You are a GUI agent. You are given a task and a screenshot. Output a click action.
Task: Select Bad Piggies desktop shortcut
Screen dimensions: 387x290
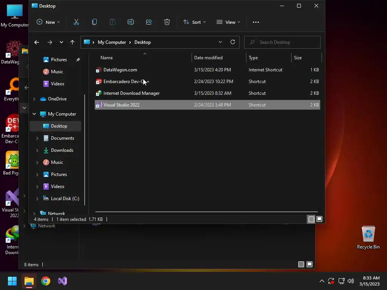click(11, 163)
